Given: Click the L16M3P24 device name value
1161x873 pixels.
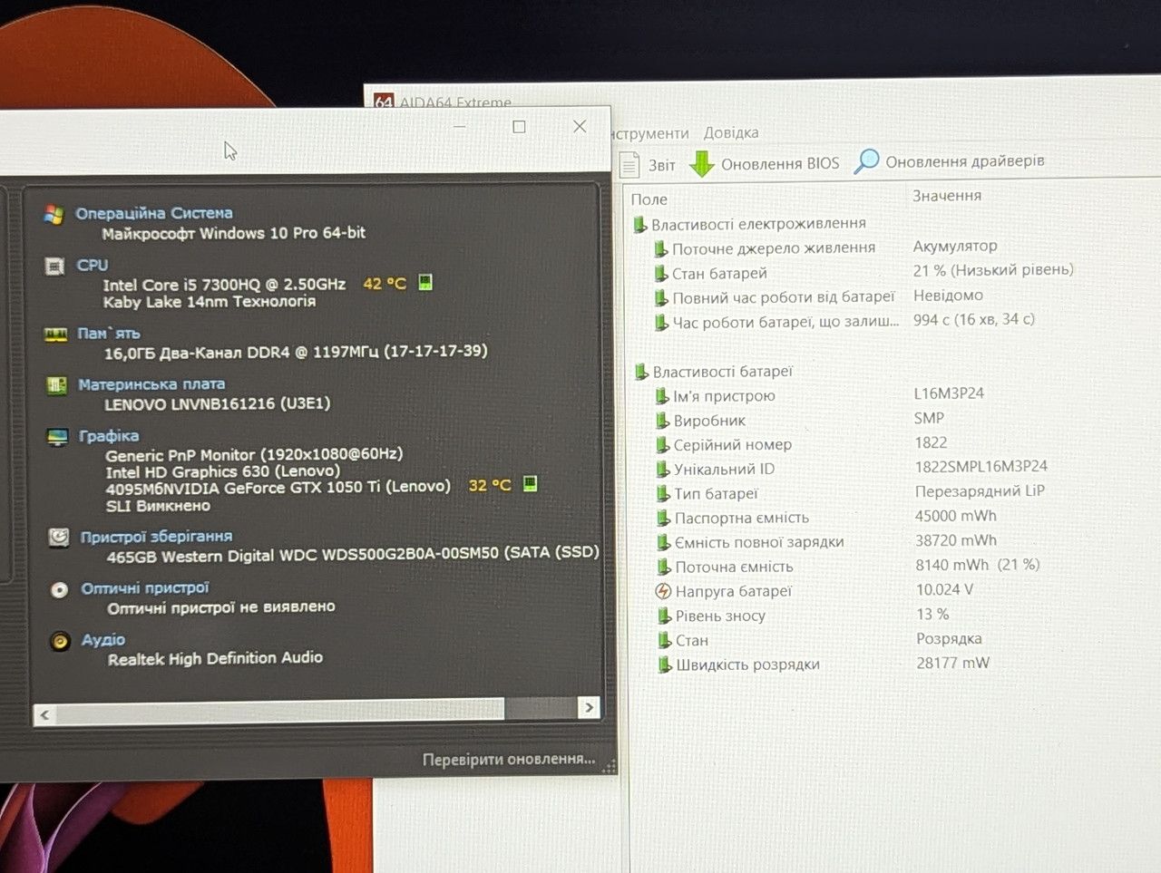Looking at the screenshot, I should pyautogui.click(x=949, y=393).
